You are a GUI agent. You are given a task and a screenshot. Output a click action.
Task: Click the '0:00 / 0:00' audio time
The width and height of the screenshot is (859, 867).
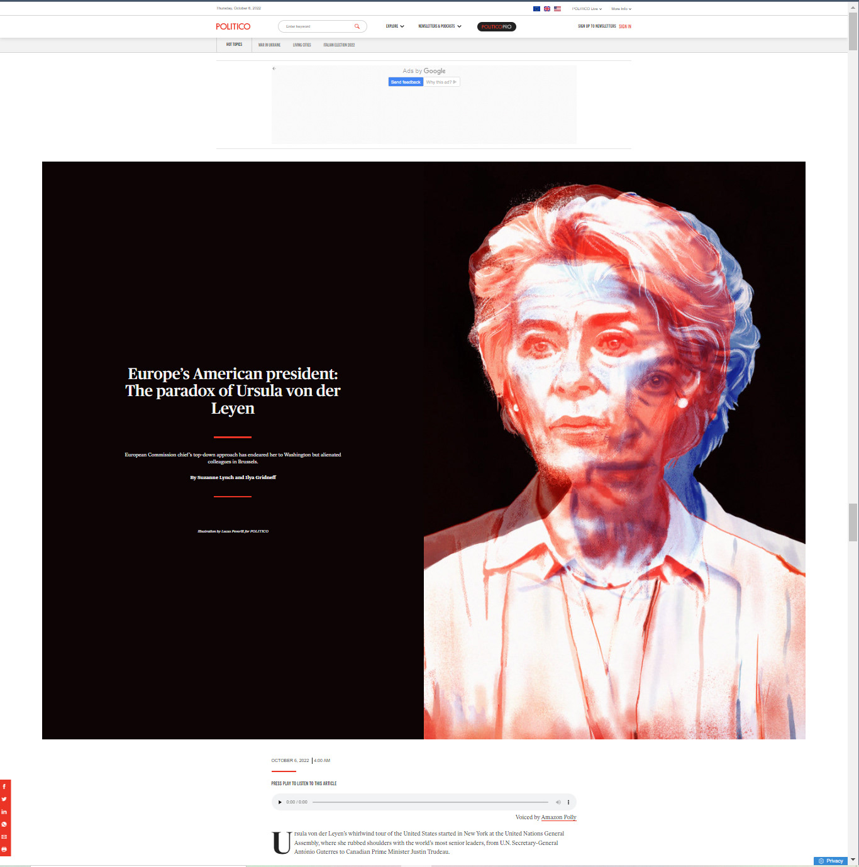coord(297,802)
